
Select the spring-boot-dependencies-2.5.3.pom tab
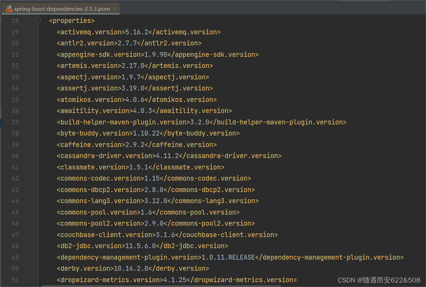61,9
